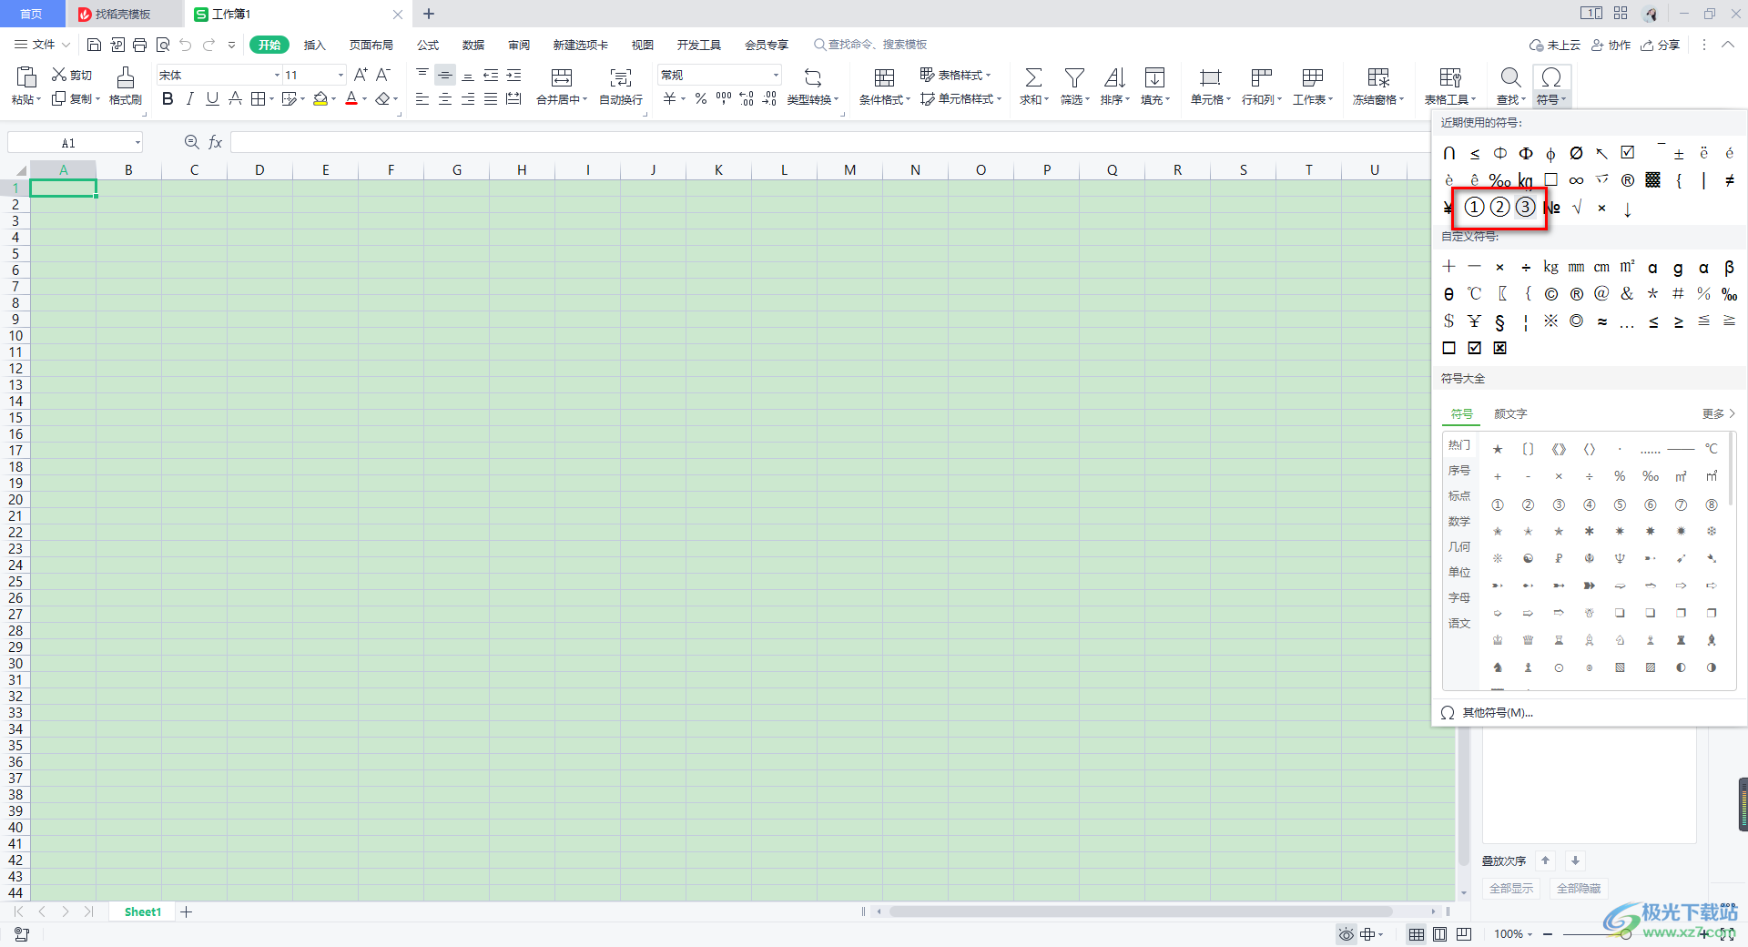1748x947 pixels.
Task: Open Print Preview from the quick toolbar
Action: pyautogui.click(x=163, y=45)
